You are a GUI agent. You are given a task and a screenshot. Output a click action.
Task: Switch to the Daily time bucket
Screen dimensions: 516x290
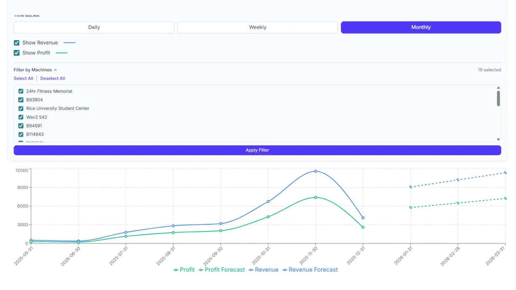tap(94, 27)
